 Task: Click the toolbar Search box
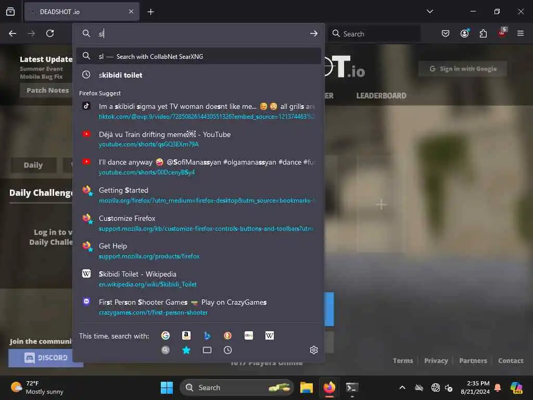(x=374, y=34)
